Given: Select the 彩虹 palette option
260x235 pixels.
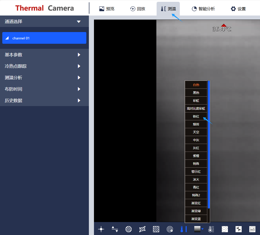Looking at the screenshot, I should pos(196,101).
